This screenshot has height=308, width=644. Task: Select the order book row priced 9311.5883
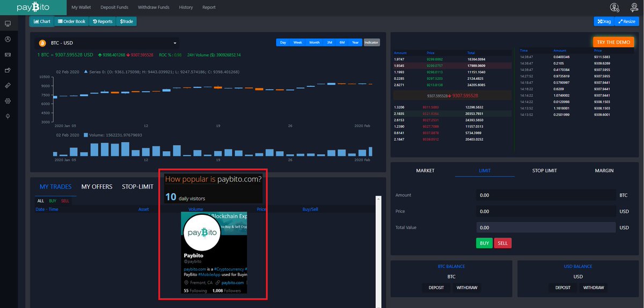click(x=451, y=107)
